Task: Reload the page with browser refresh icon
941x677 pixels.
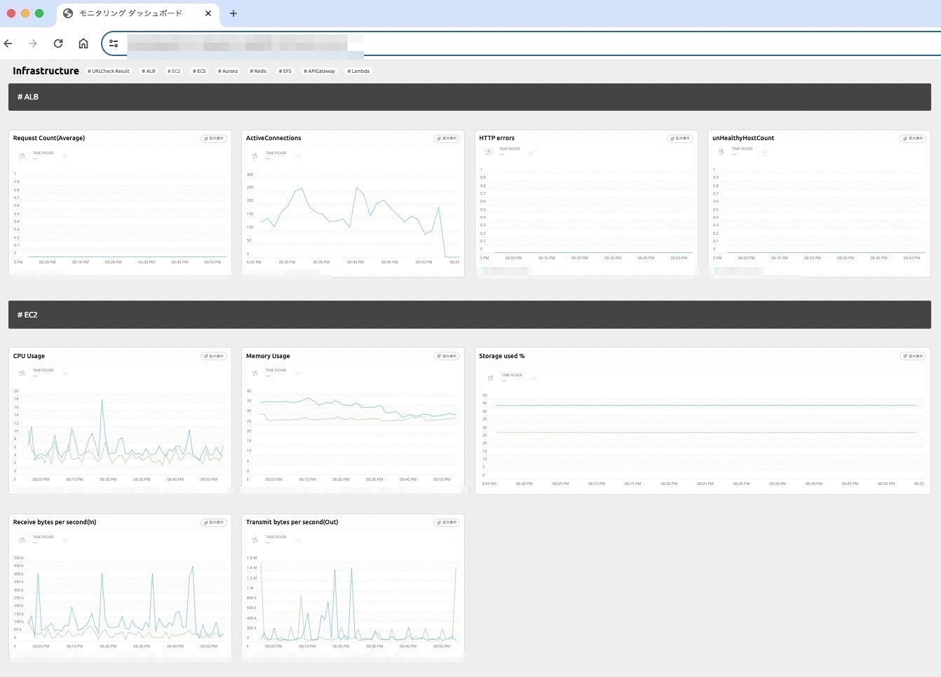Action: 58,43
